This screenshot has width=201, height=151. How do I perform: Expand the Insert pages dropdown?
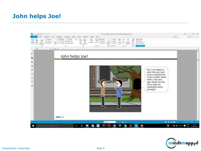pyautogui.click(x=114, y=39)
